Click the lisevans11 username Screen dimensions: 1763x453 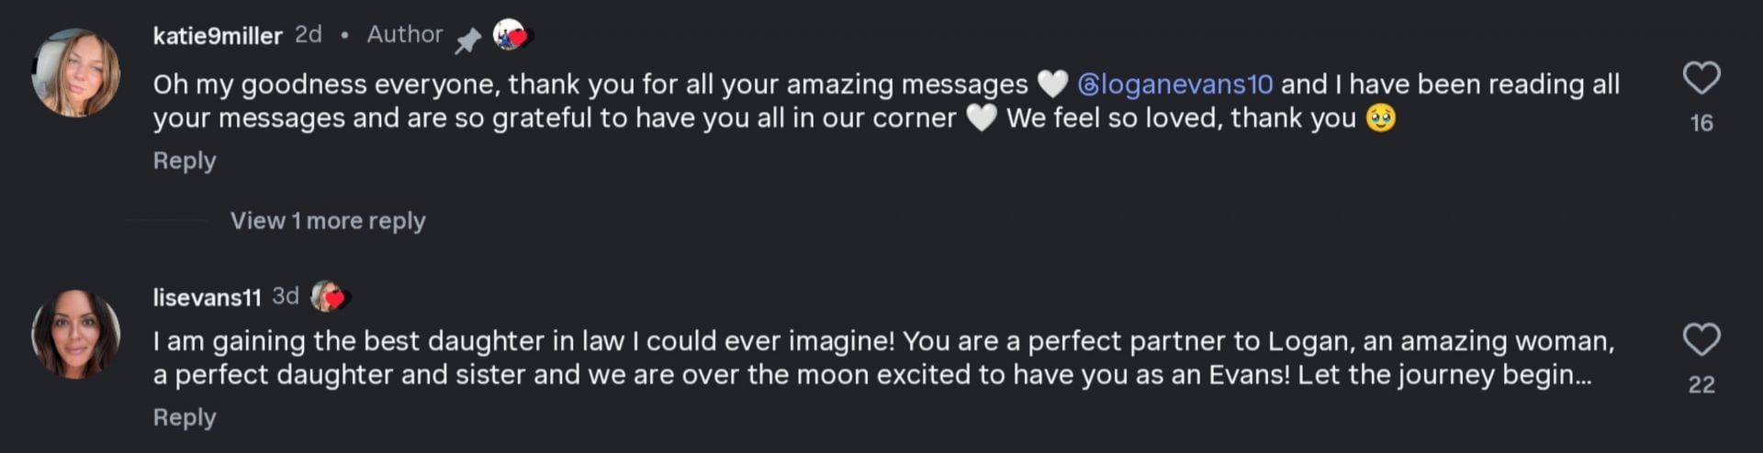tap(207, 297)
